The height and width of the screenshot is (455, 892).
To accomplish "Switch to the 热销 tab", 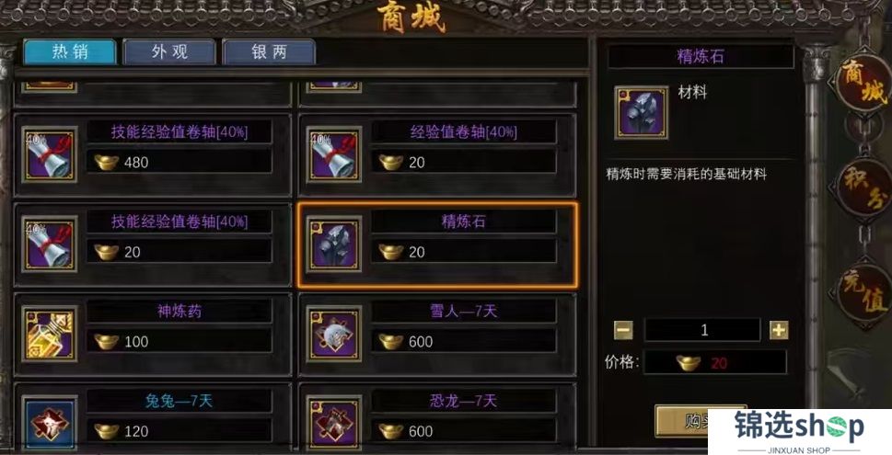I will [70, 51].
